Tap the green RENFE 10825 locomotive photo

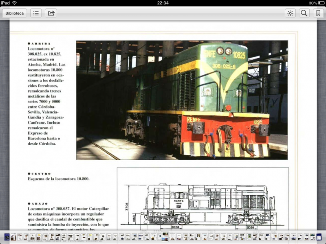(x=182, y=100)
